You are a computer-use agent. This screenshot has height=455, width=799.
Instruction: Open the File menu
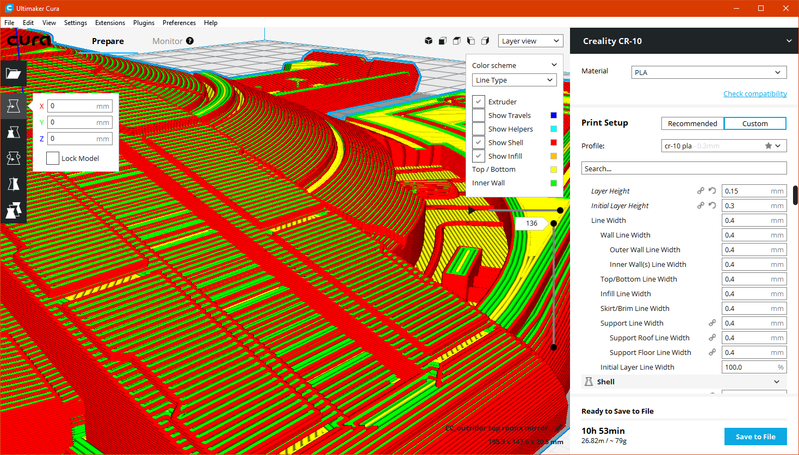[x=9, y=23]
